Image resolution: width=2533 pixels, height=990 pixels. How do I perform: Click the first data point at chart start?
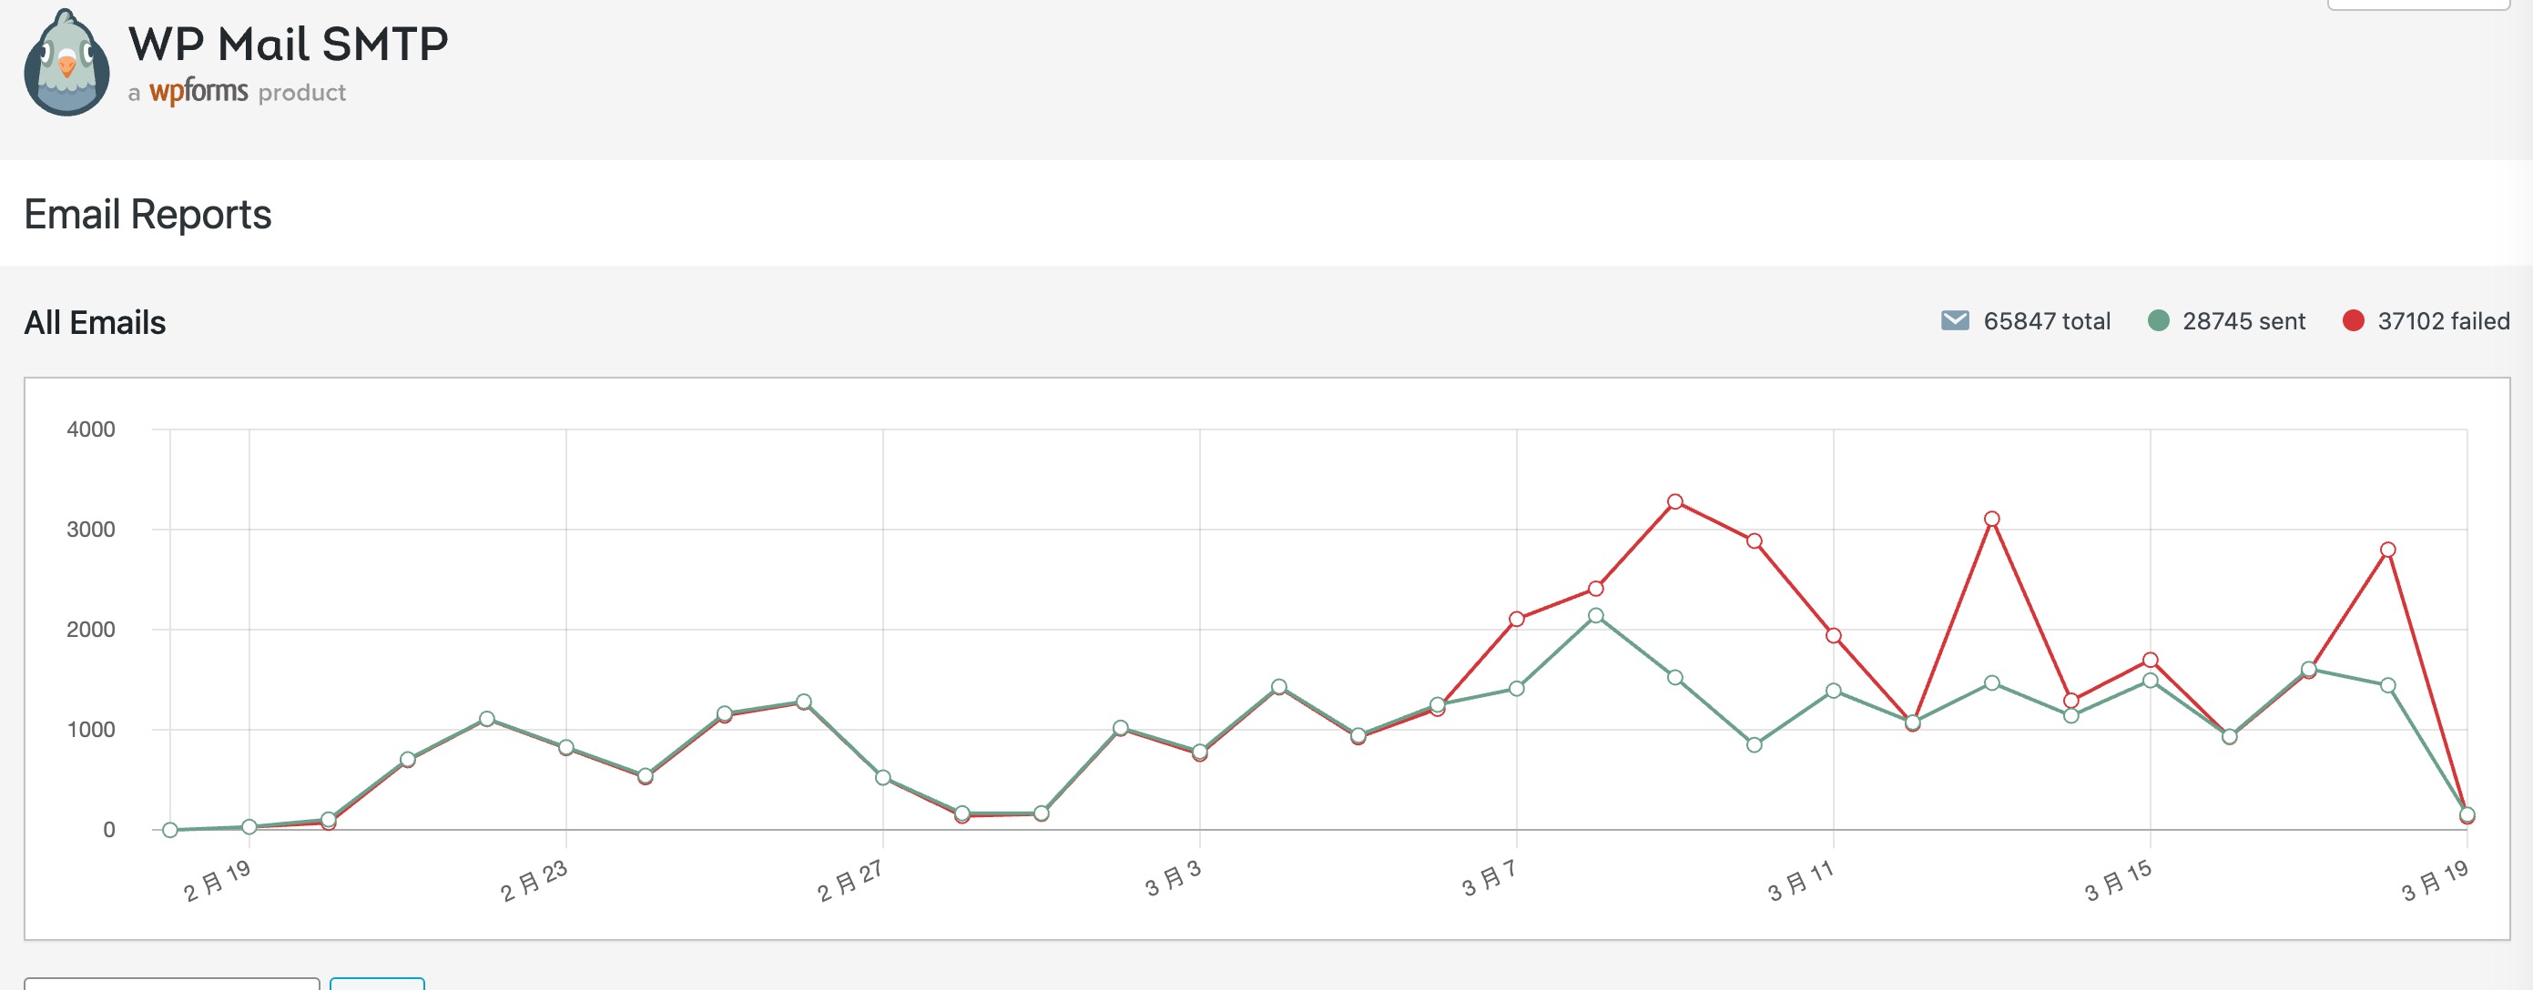point(170,830)
